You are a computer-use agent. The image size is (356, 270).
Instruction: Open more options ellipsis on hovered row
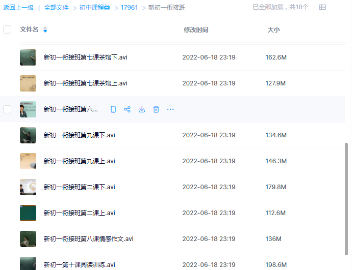click(x=170, y=109)
